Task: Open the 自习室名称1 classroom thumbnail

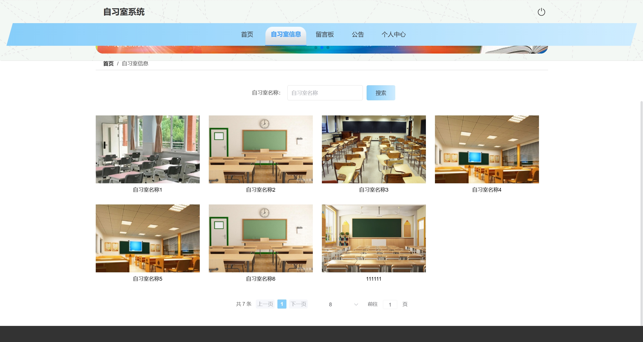Action: 147,149
